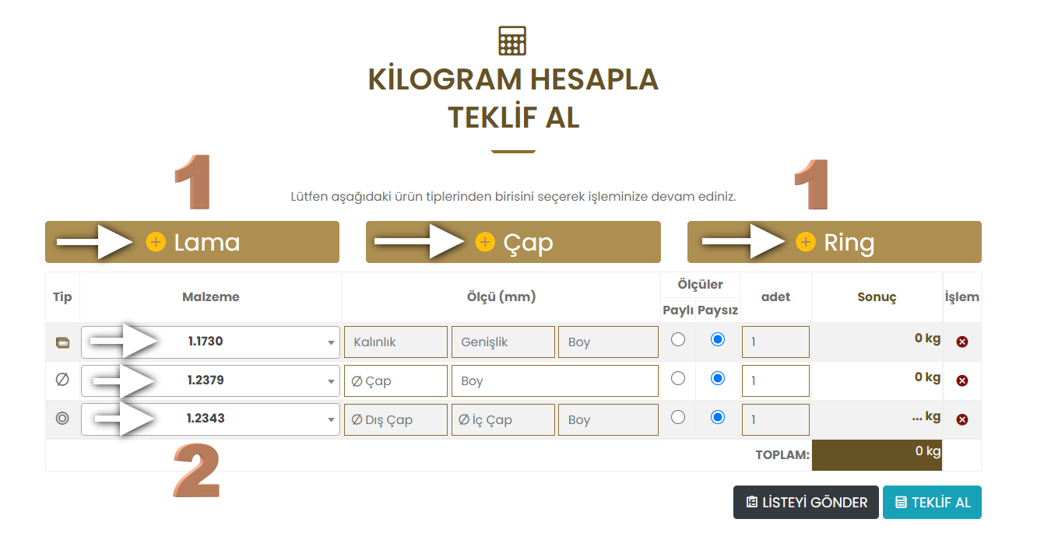Select Paysız radio for the 1.2379 row
The width and height of the screenshot is (1037, 540).
[x=718, y=378]
